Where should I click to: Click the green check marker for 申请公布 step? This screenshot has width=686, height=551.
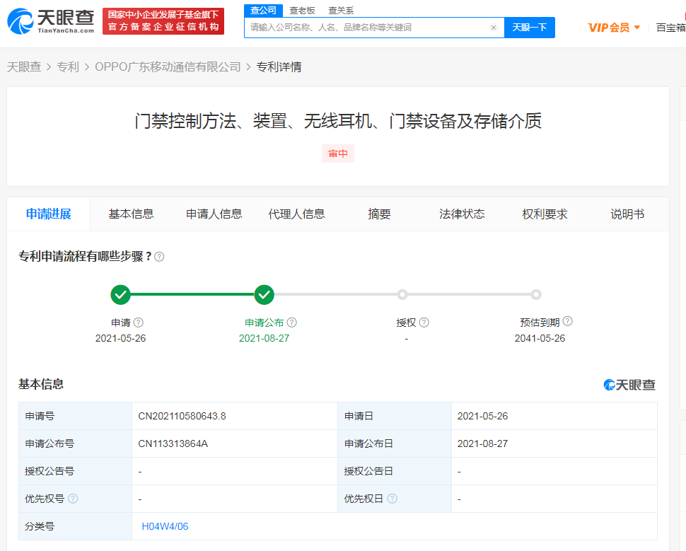(264, 294)
